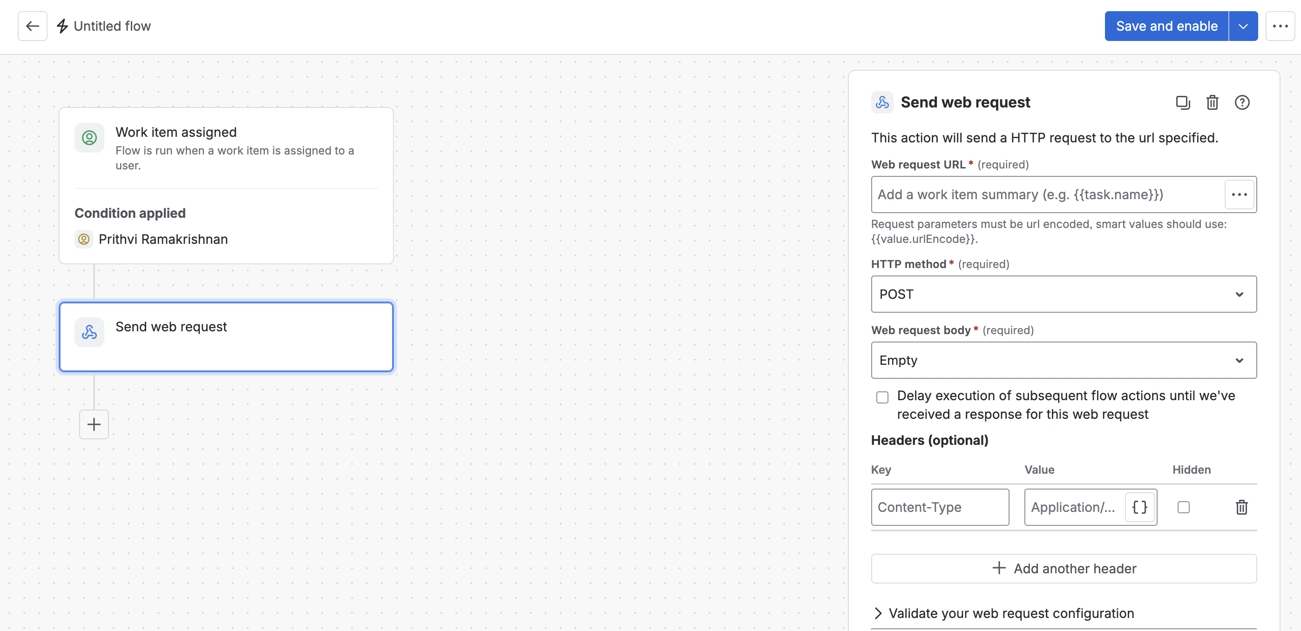Click the webhook icon in panel header

pos(882,102)
